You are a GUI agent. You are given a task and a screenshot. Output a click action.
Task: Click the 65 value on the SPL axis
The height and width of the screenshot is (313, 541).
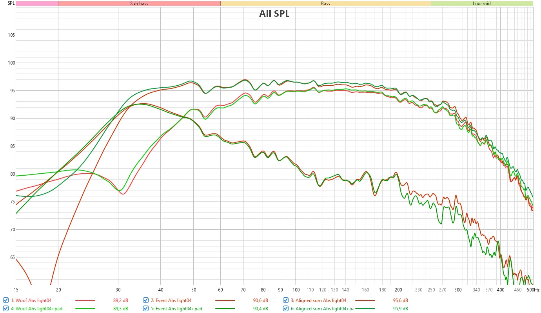(12, 257)
